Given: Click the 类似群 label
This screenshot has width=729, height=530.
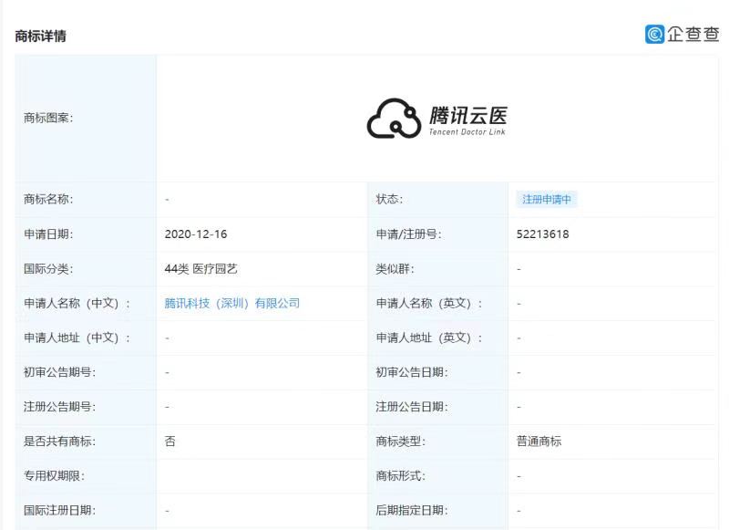Looking at the screenshot, I should click(x=395, y=269).
